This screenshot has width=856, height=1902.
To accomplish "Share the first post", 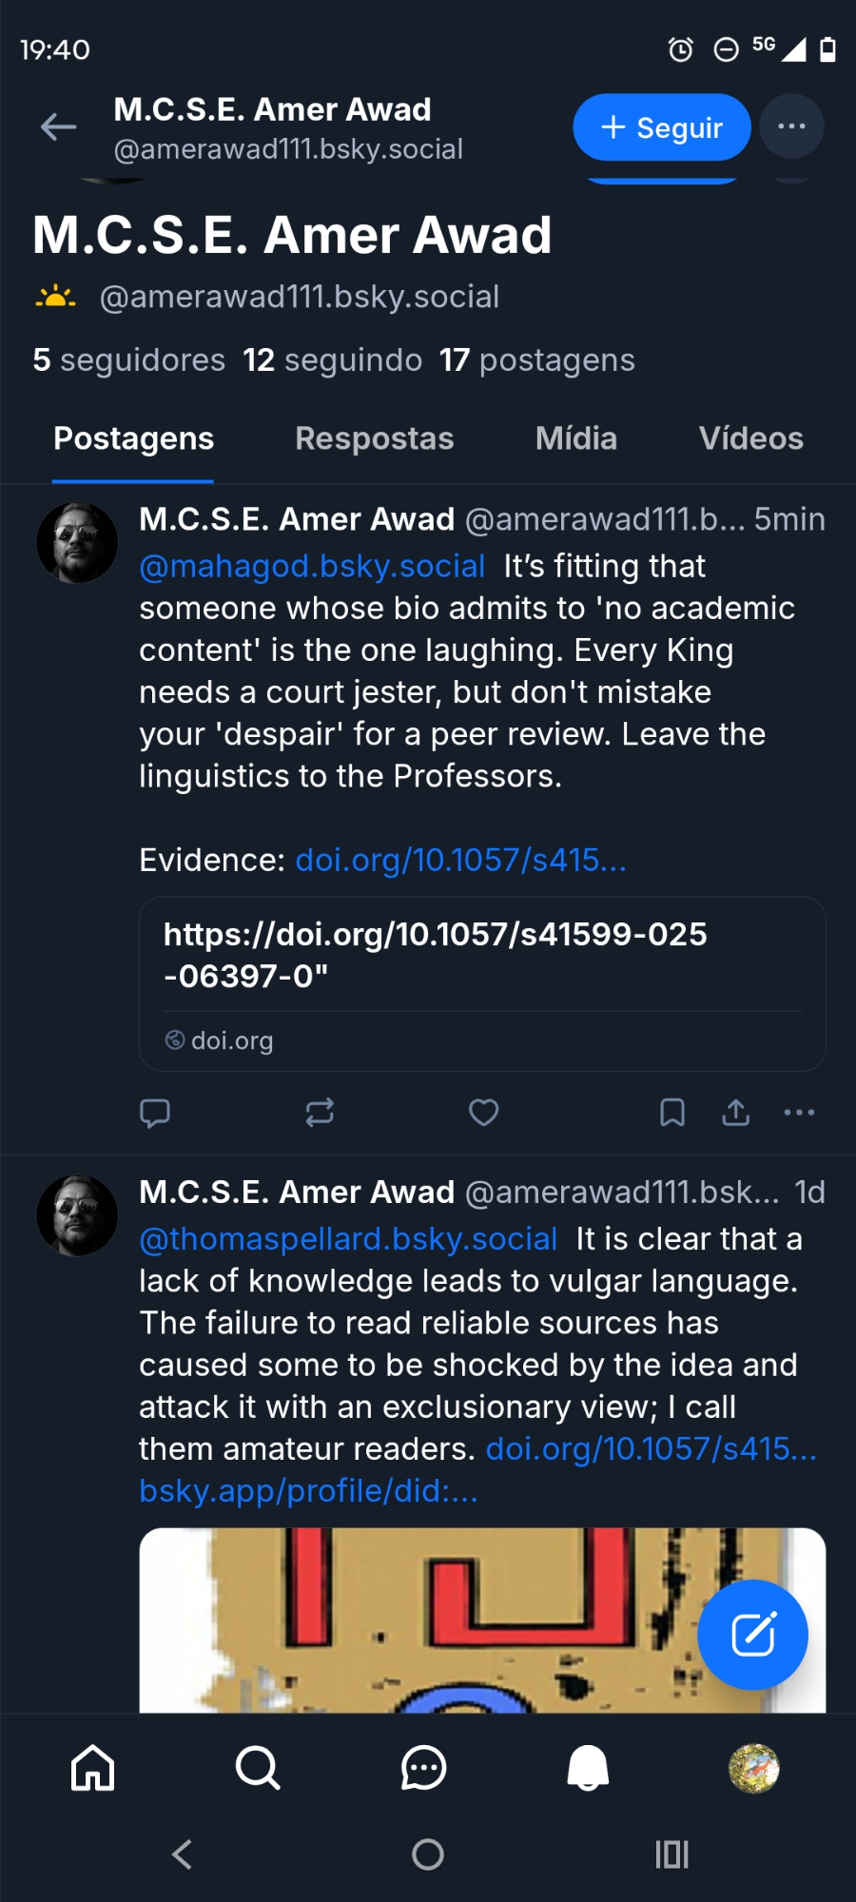I will pyautogui.click(x=735, y=1113).
